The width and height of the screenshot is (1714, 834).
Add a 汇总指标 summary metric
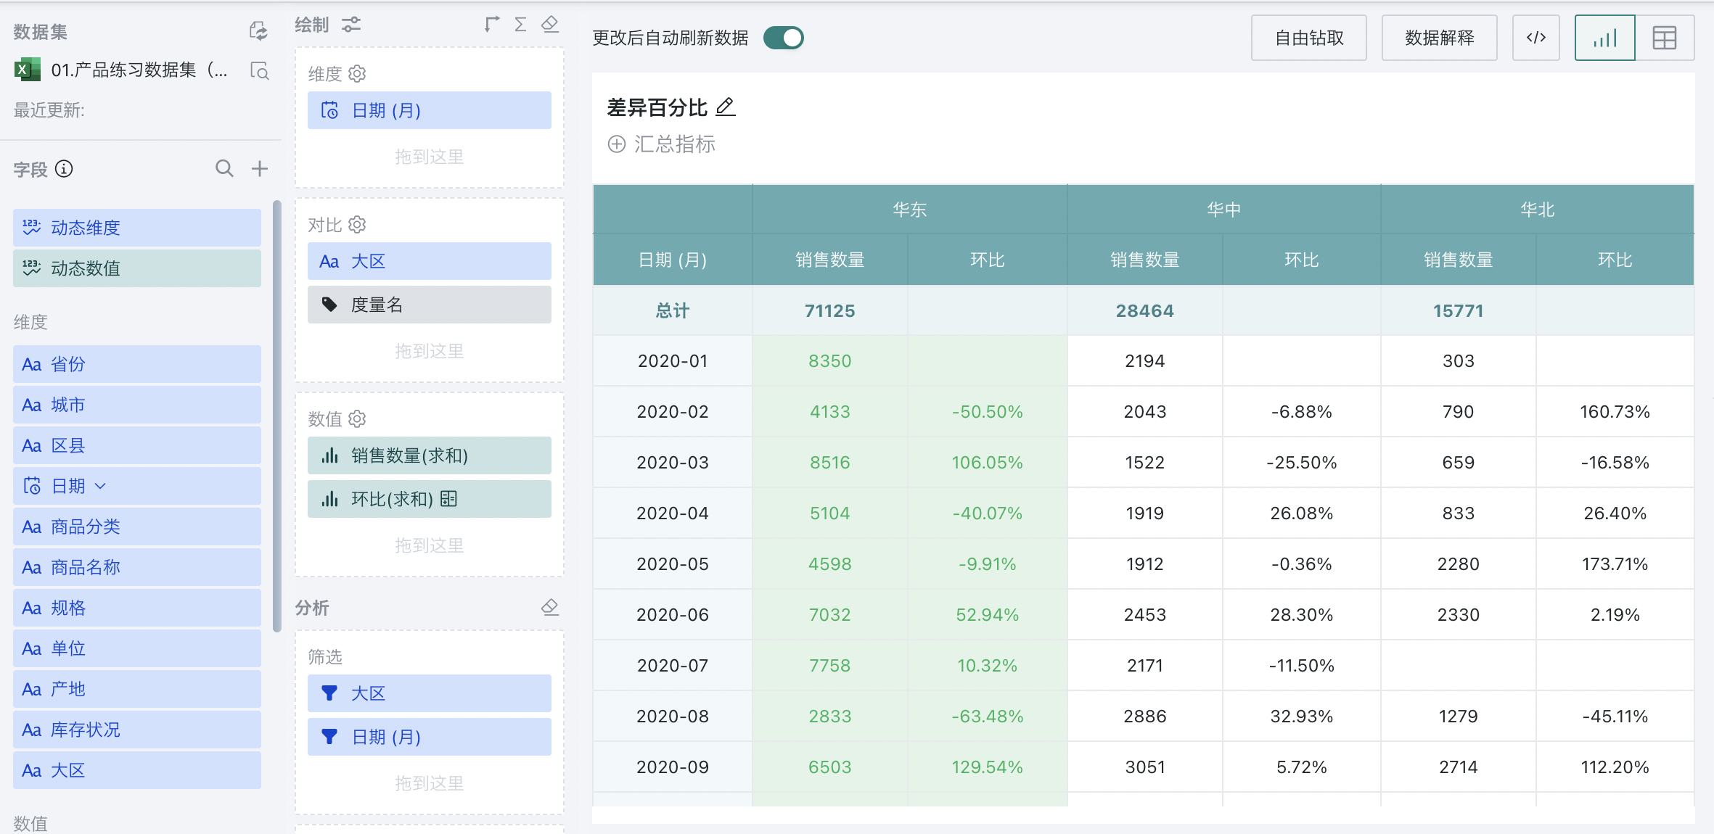pyautogui.click(x=661, y=144)
